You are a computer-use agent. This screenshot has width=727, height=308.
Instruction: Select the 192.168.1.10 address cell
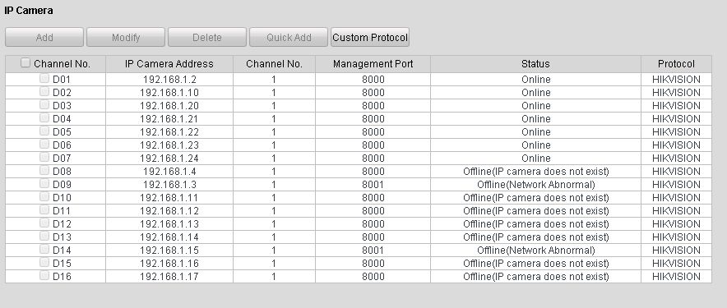(x=169, y=93)
